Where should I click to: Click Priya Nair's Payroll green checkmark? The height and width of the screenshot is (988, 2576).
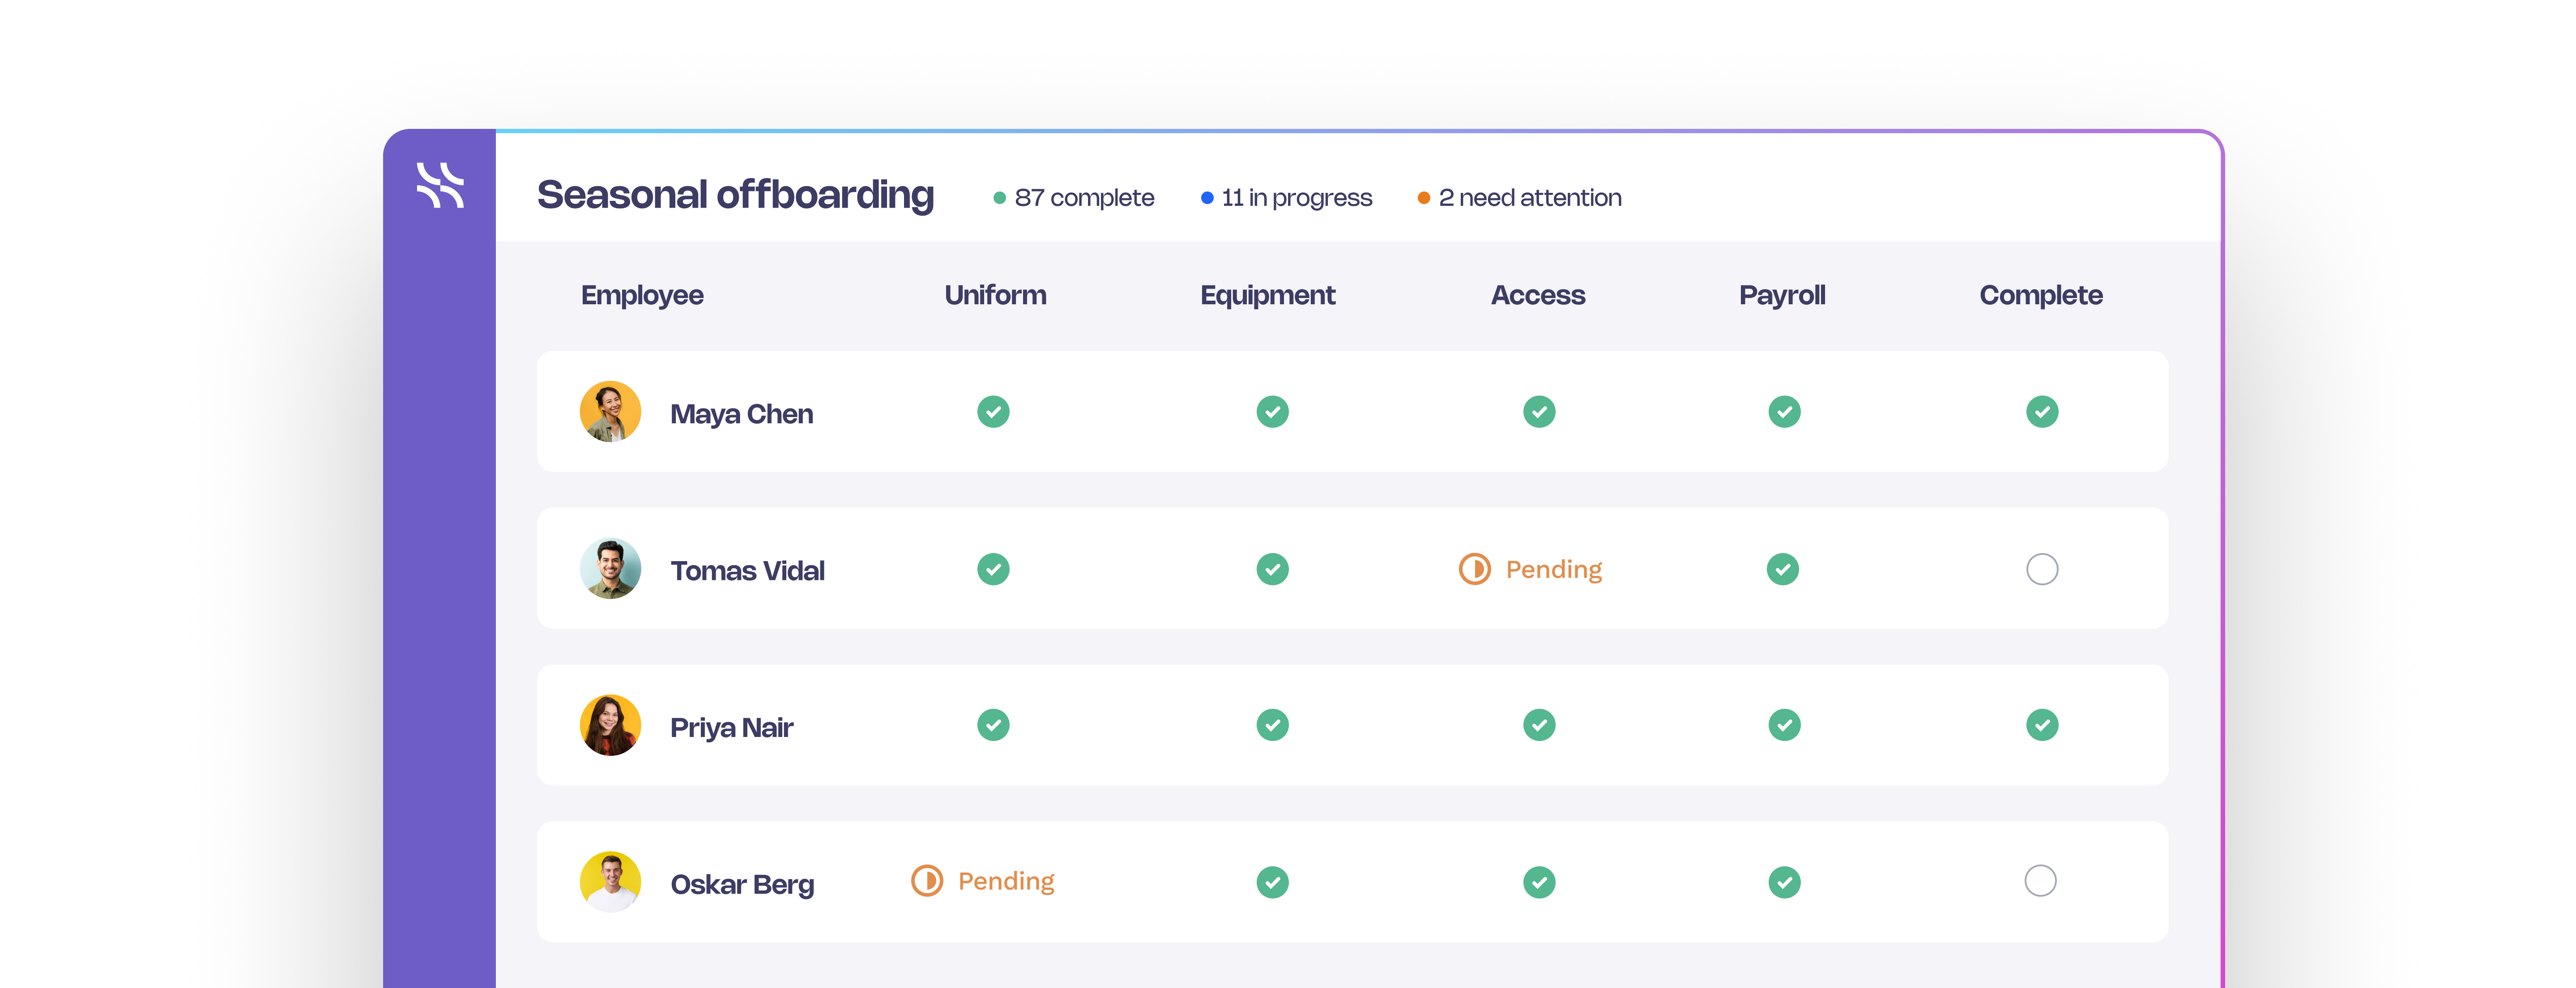(x=1784, y=725)
